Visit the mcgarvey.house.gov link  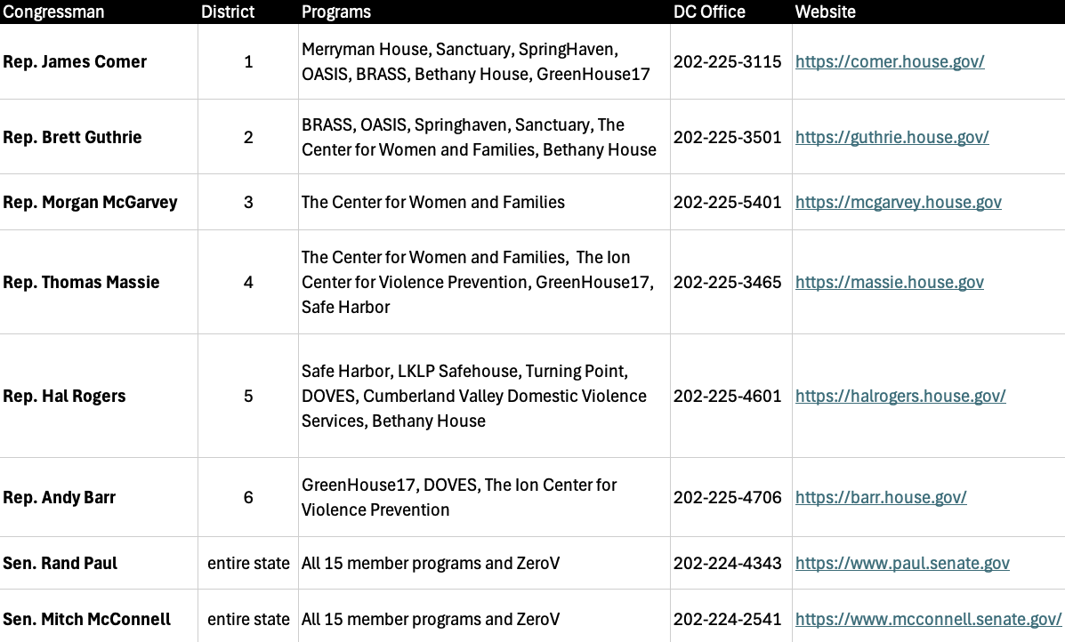point(898,203)
